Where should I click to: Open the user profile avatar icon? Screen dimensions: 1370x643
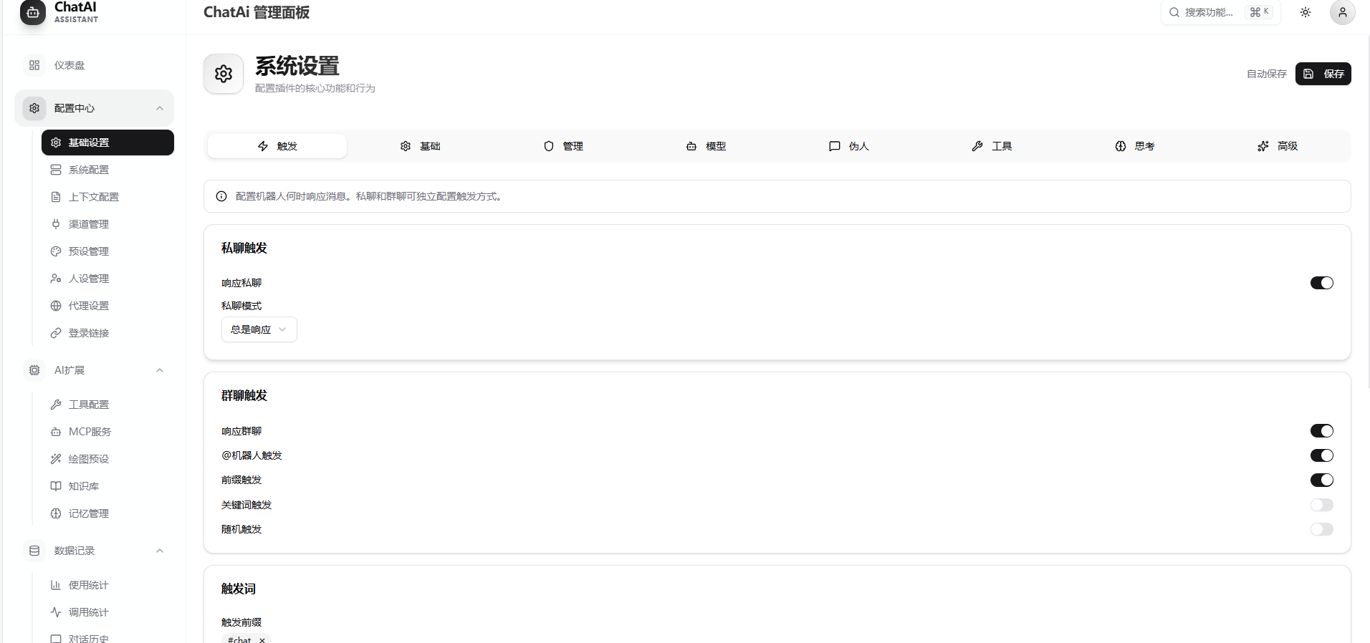[x=1342, y=12]
